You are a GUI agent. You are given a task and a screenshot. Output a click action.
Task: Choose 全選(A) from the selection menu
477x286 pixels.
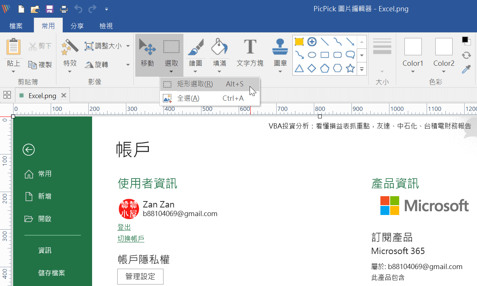(210, 98)
